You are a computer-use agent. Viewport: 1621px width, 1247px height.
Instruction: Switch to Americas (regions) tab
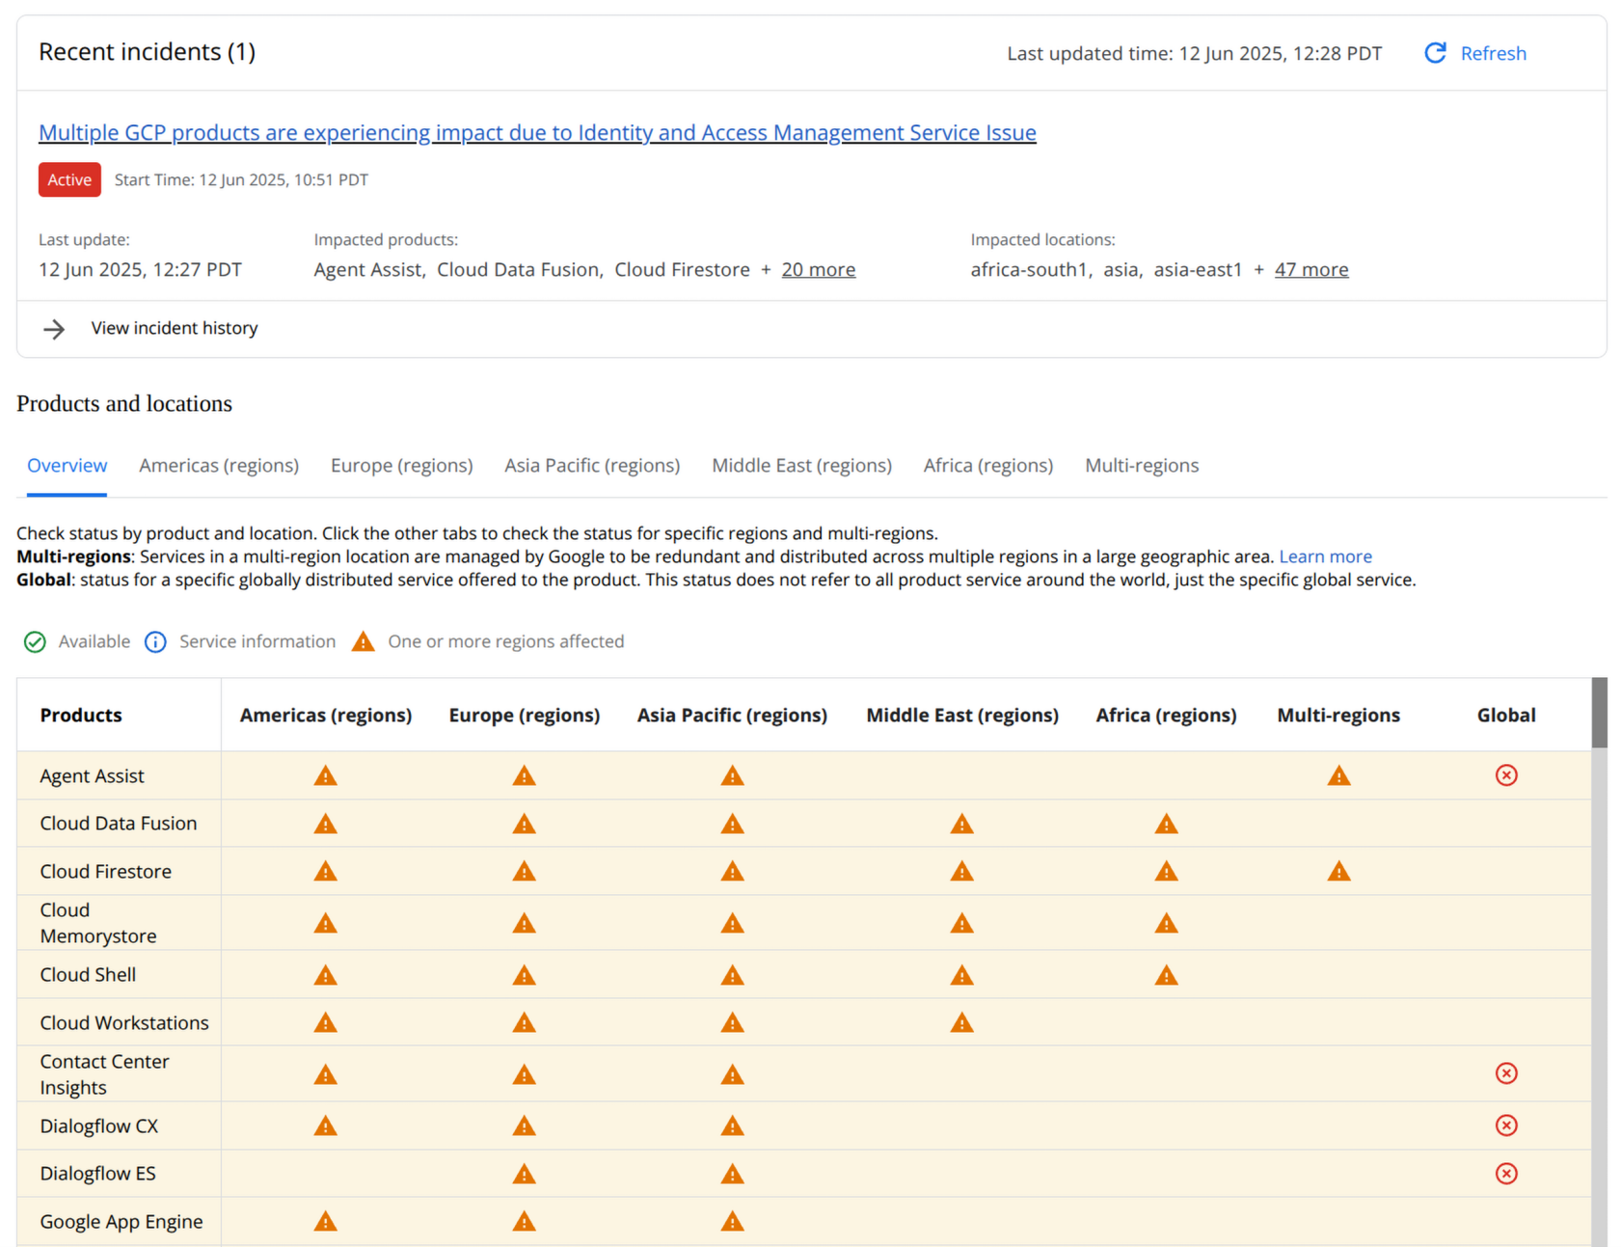pyautogui.click(x=219, y=466)
